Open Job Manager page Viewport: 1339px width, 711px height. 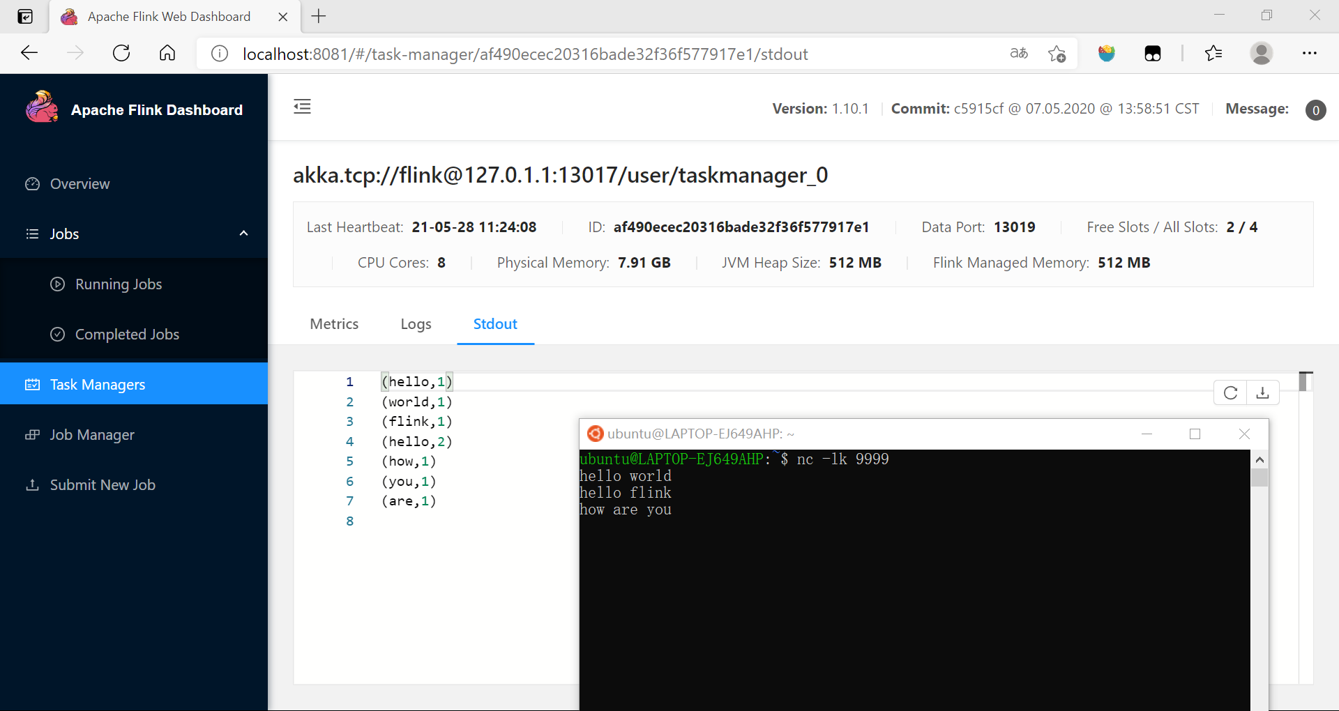point(134,435)
